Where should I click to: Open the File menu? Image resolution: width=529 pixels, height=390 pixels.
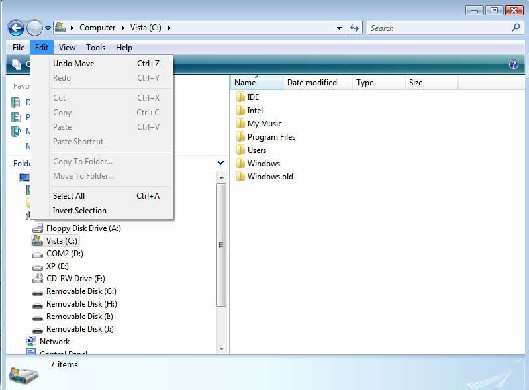[19, 48]
